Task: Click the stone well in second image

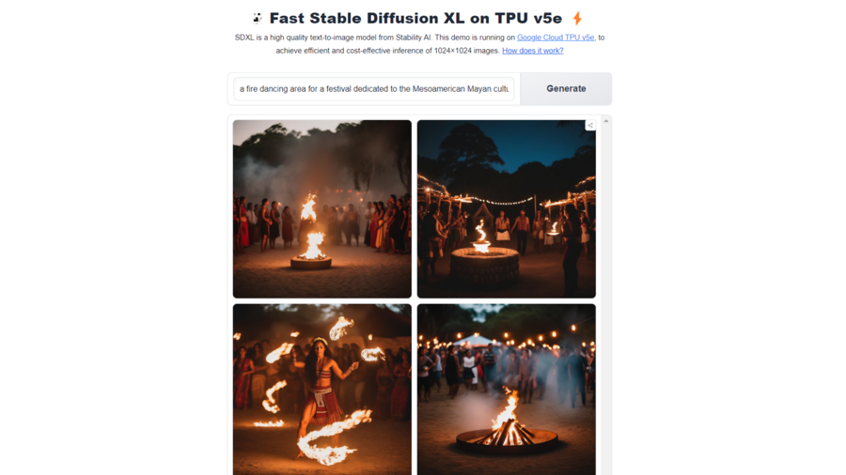Action: click(x=484, y=268)
